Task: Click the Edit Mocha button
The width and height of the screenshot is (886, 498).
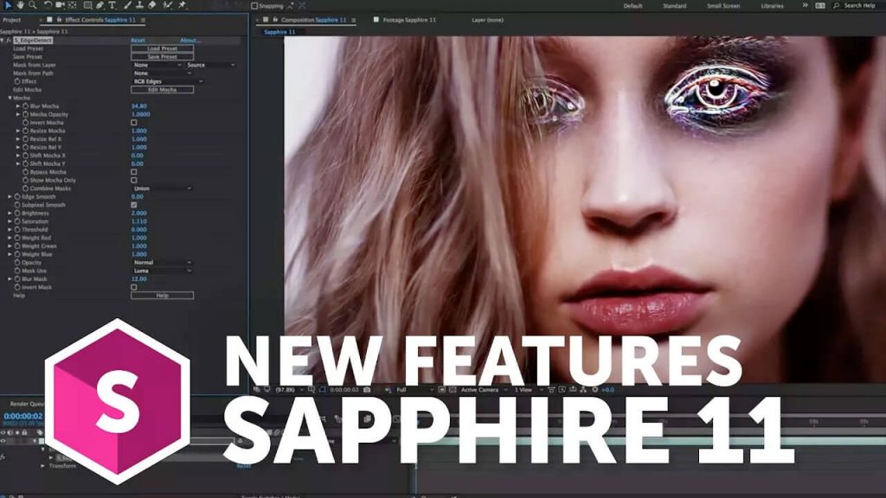Action: [x=162, y=90]
